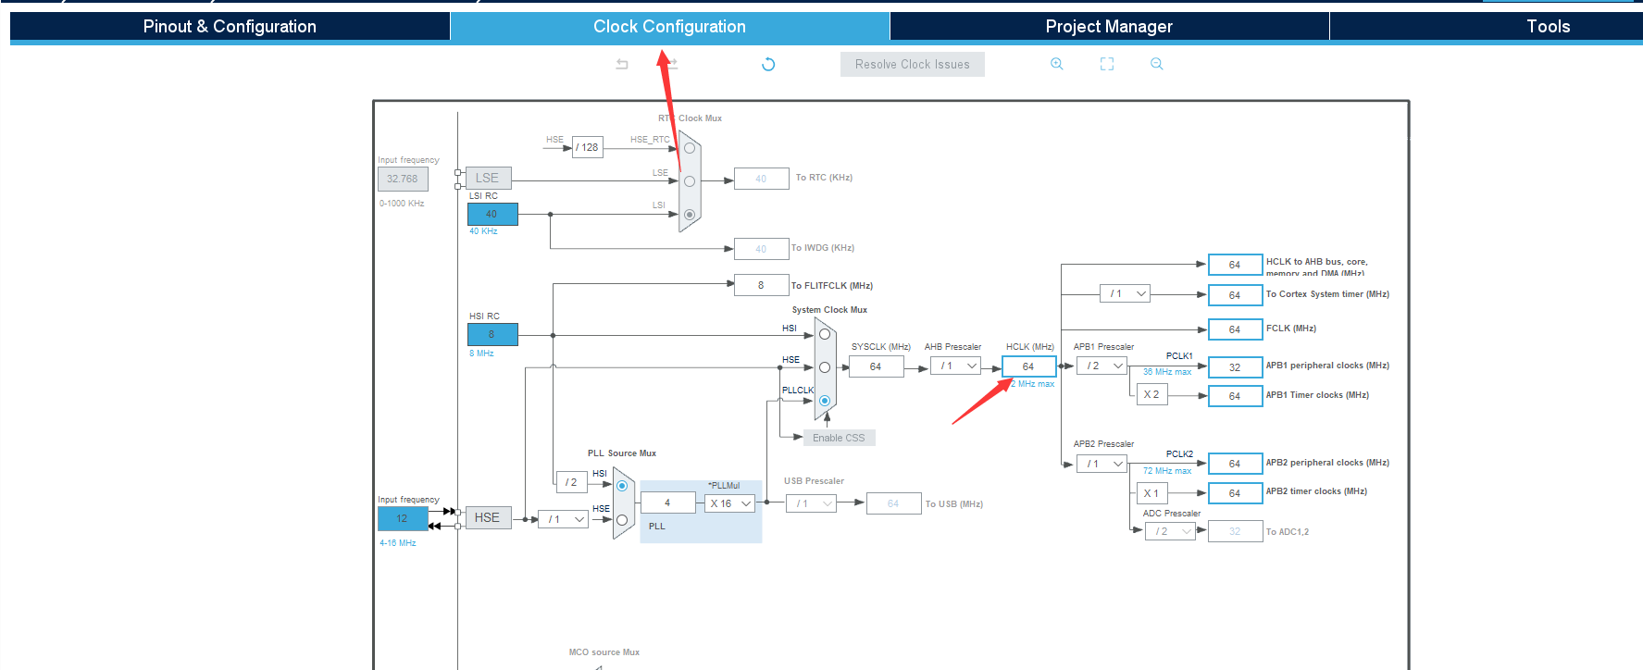Select HSE radio in System Clock Mux
1643x670 pixels.
(x=825, y=367)
